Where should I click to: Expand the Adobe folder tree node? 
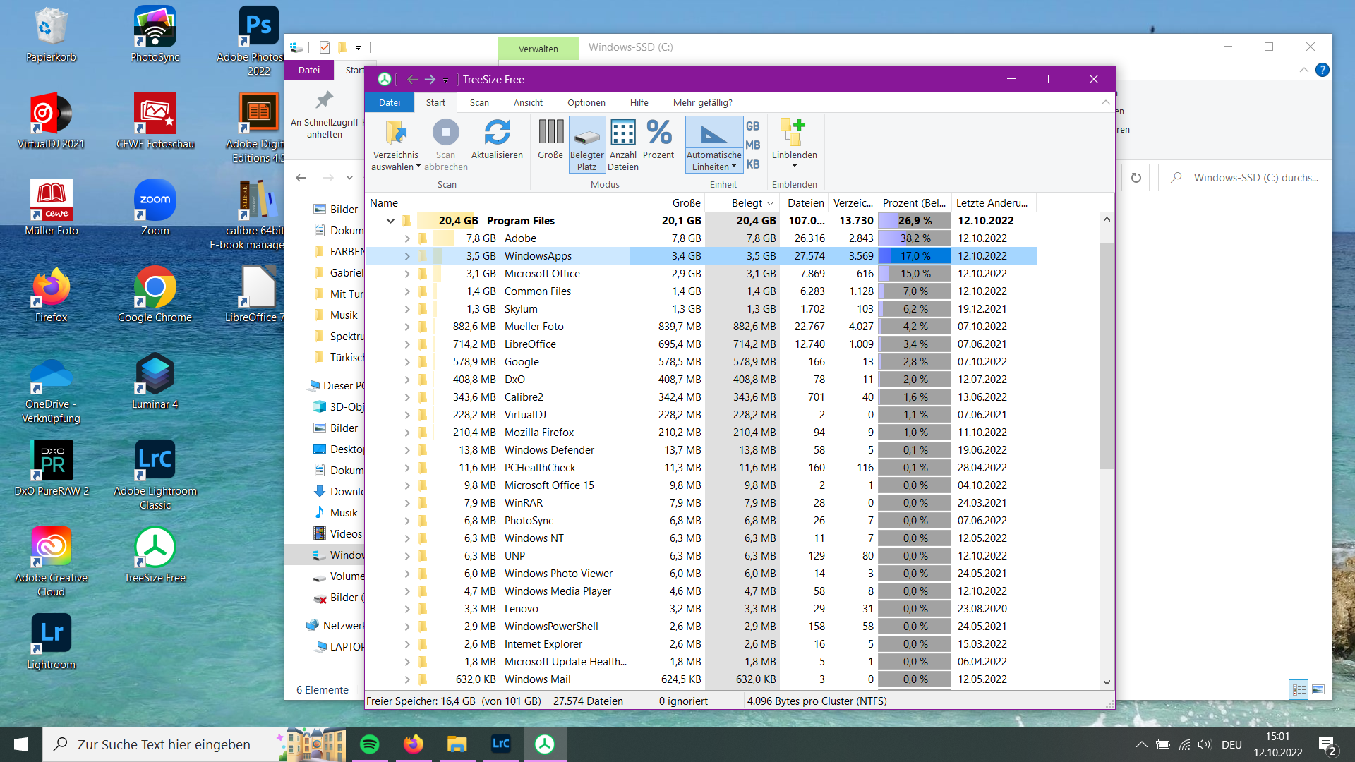407,238
